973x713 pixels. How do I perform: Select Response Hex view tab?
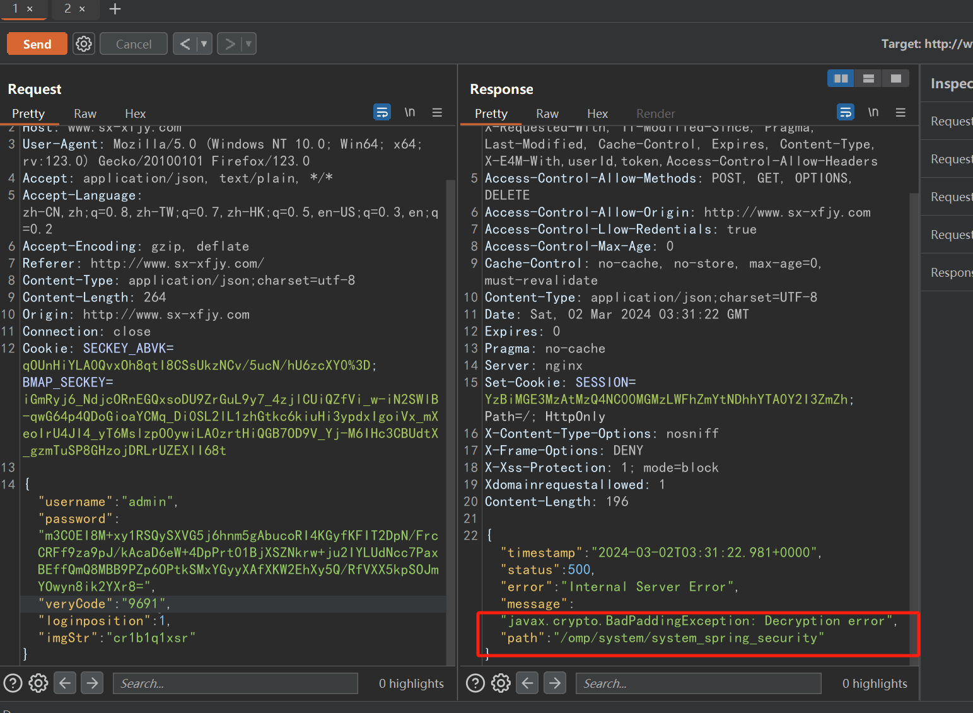click(x=597, y=113)
